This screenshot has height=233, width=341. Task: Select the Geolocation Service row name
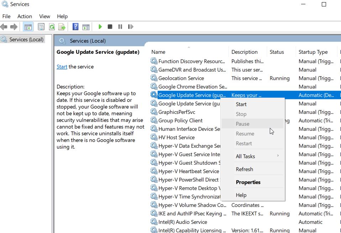(181, 78)
